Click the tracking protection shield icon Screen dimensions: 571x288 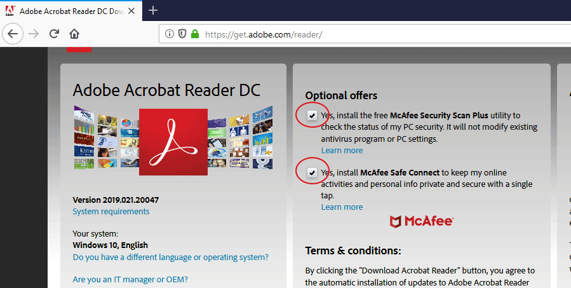click(x=182, y=34)
